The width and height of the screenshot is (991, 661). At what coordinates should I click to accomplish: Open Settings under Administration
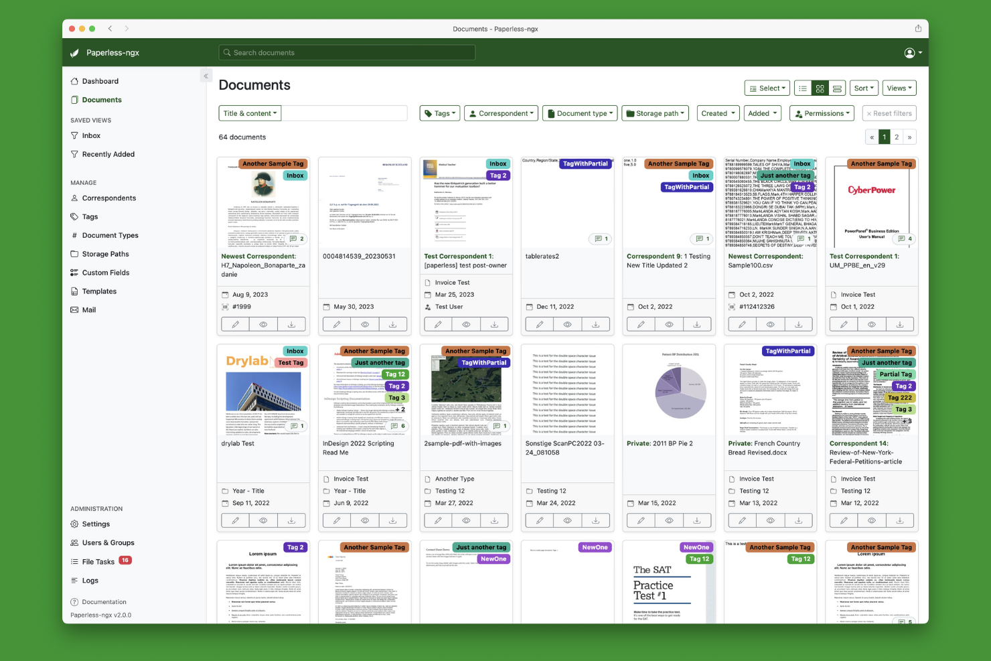[96, 524]
